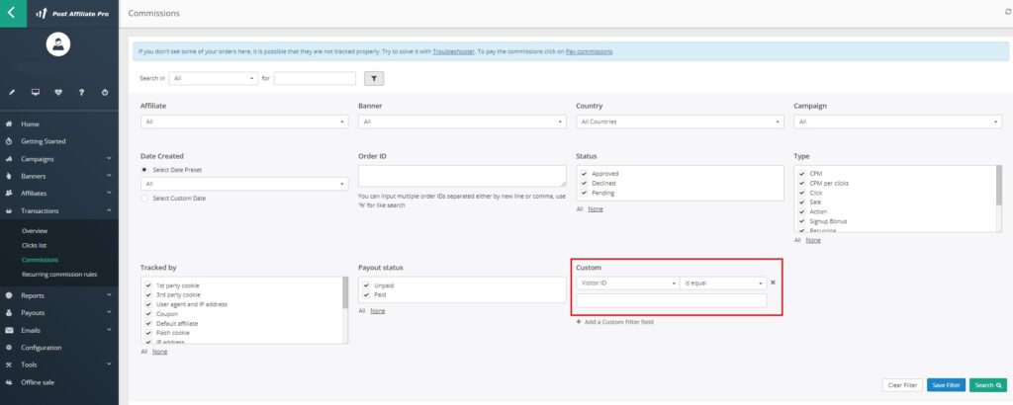The height and width of the screenshot is (405, 1013).
Task: Open the help question mark icon
Action: [x=82, y=92]
